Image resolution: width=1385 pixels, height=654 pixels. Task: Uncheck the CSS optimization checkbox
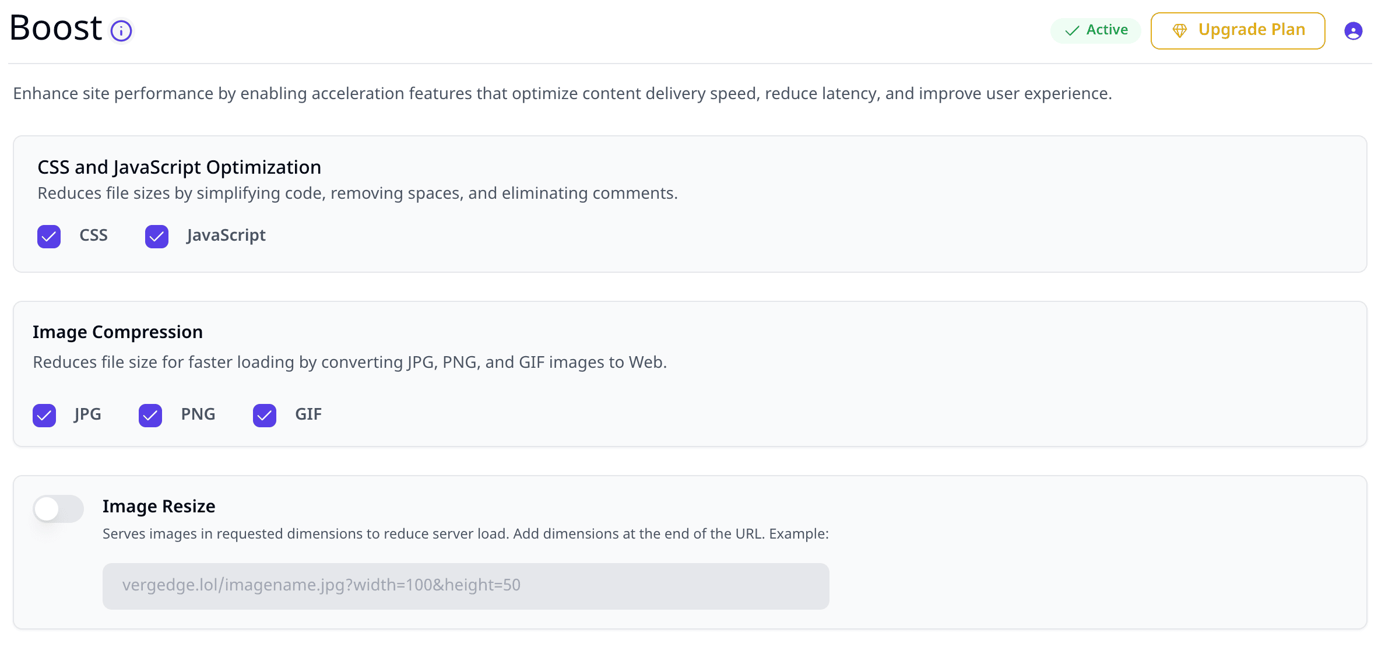(49, 237)
